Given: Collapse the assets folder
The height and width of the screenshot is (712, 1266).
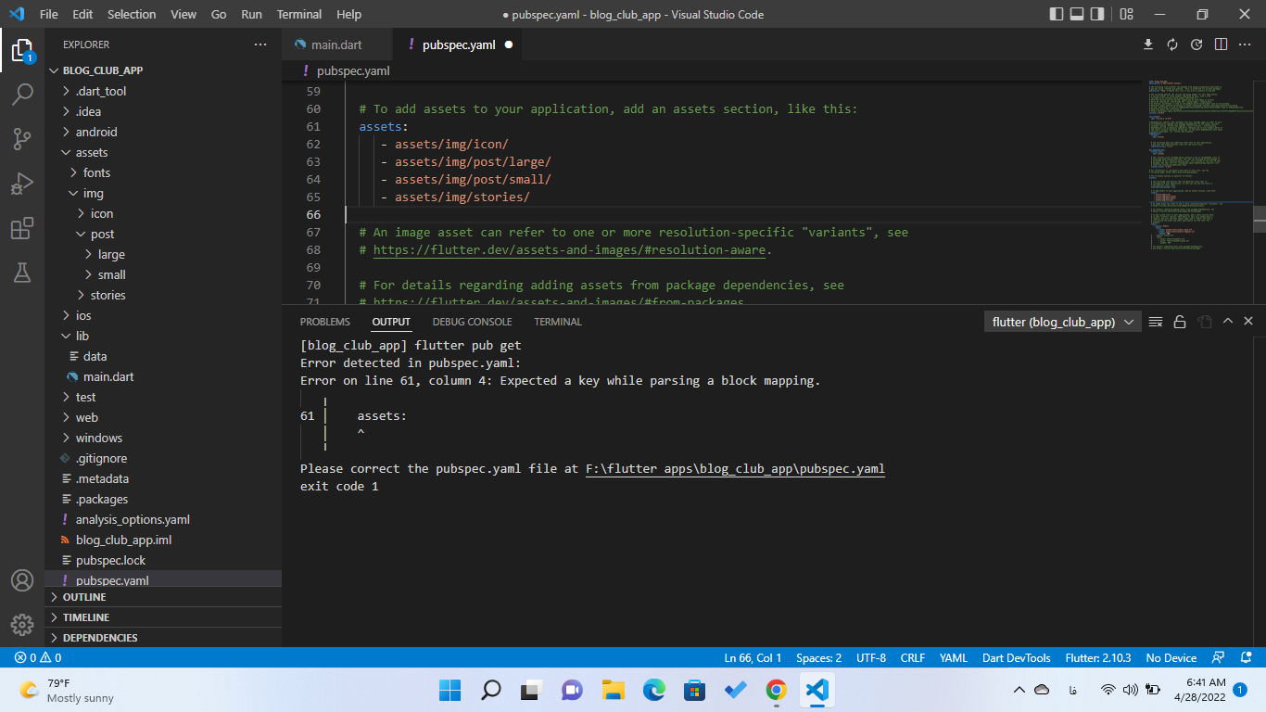Looking at the screenshot, I should point(163,152).
